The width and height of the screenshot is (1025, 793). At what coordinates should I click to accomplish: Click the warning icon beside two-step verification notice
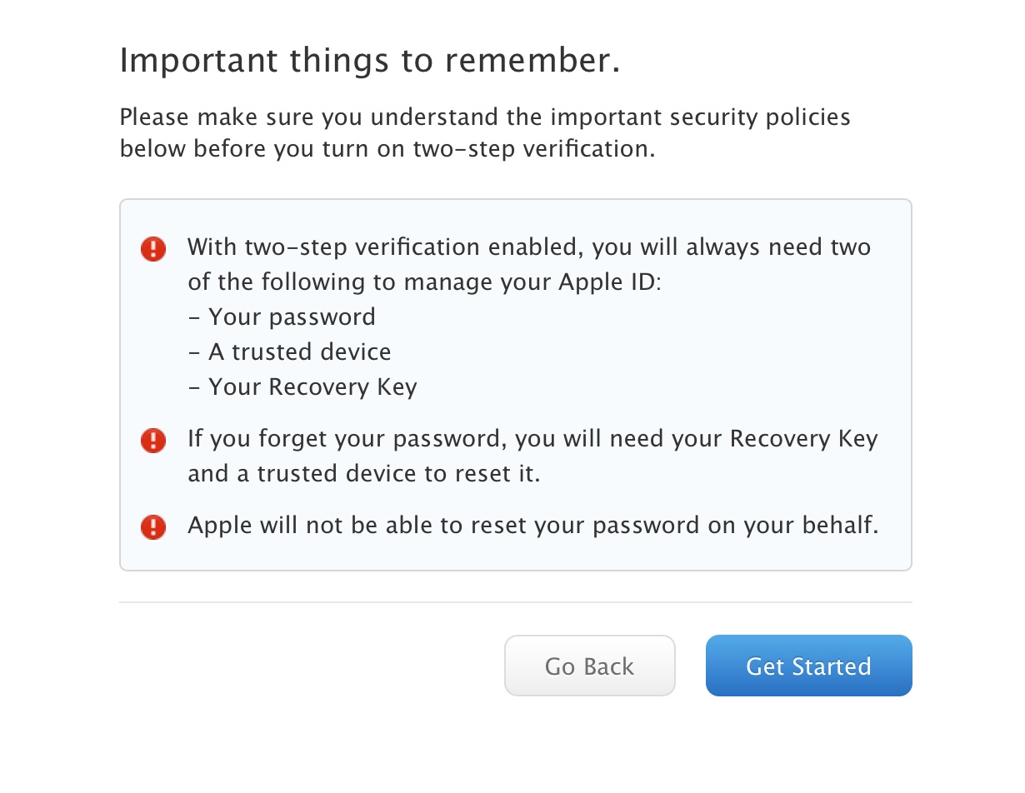tap(153, 248)
